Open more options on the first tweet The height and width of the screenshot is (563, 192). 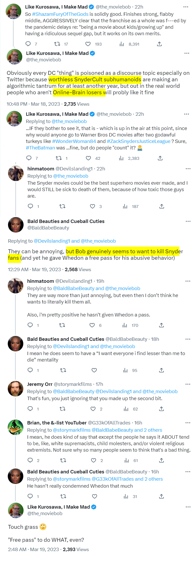pos(186,7)
